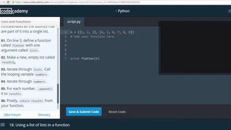Open the notification bell icon

point(230,11)
